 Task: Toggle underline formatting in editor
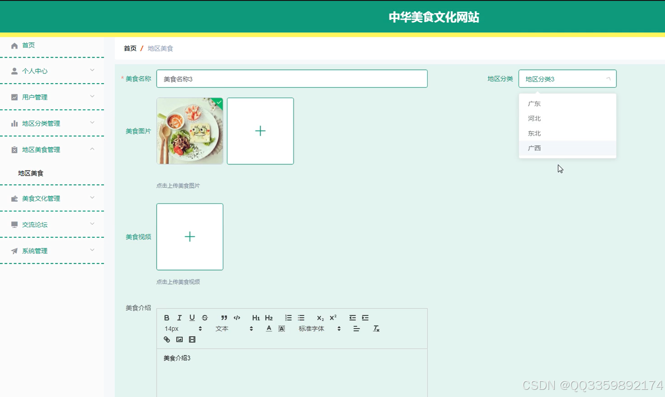192,318
